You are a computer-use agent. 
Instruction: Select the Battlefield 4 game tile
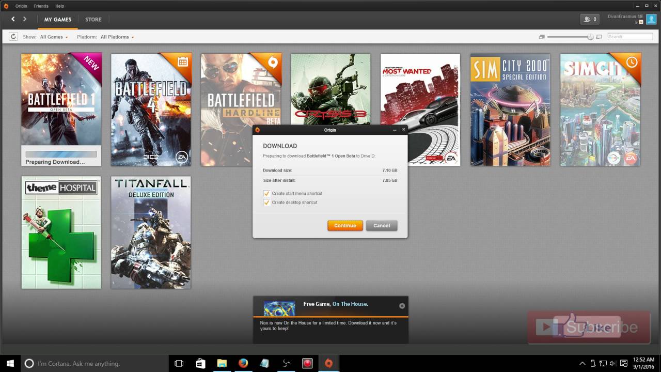point(151,109)
